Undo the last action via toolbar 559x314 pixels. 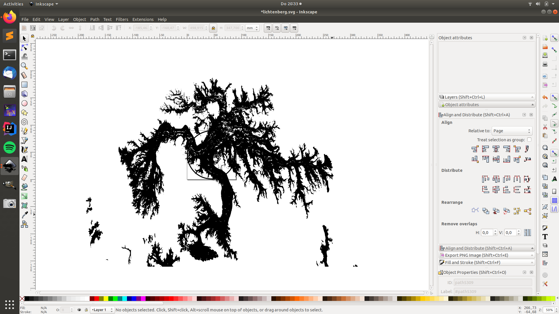click(x=54, y=28)
